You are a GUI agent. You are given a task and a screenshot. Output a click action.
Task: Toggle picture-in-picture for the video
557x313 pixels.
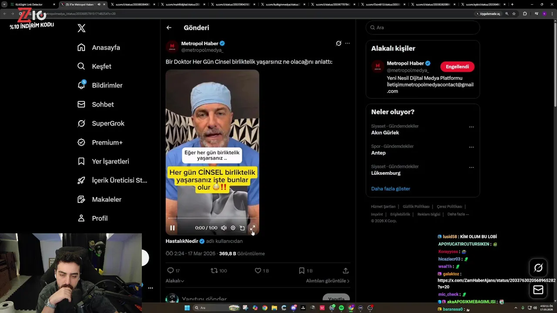242,228
